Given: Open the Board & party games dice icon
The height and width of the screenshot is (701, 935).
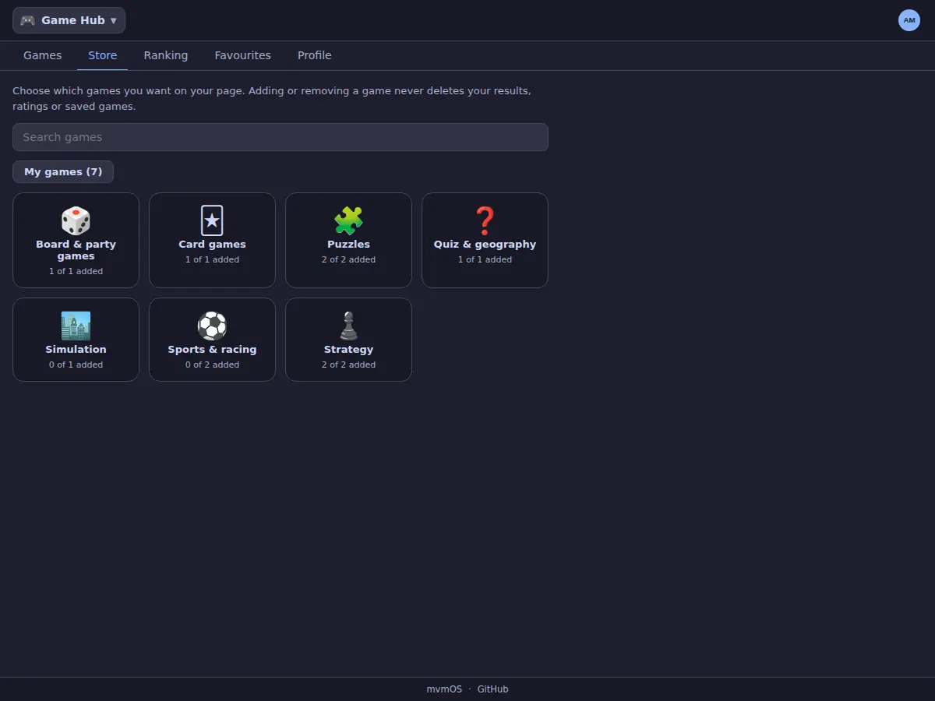Looking at the screenshot, I should (x=76, y=220).
